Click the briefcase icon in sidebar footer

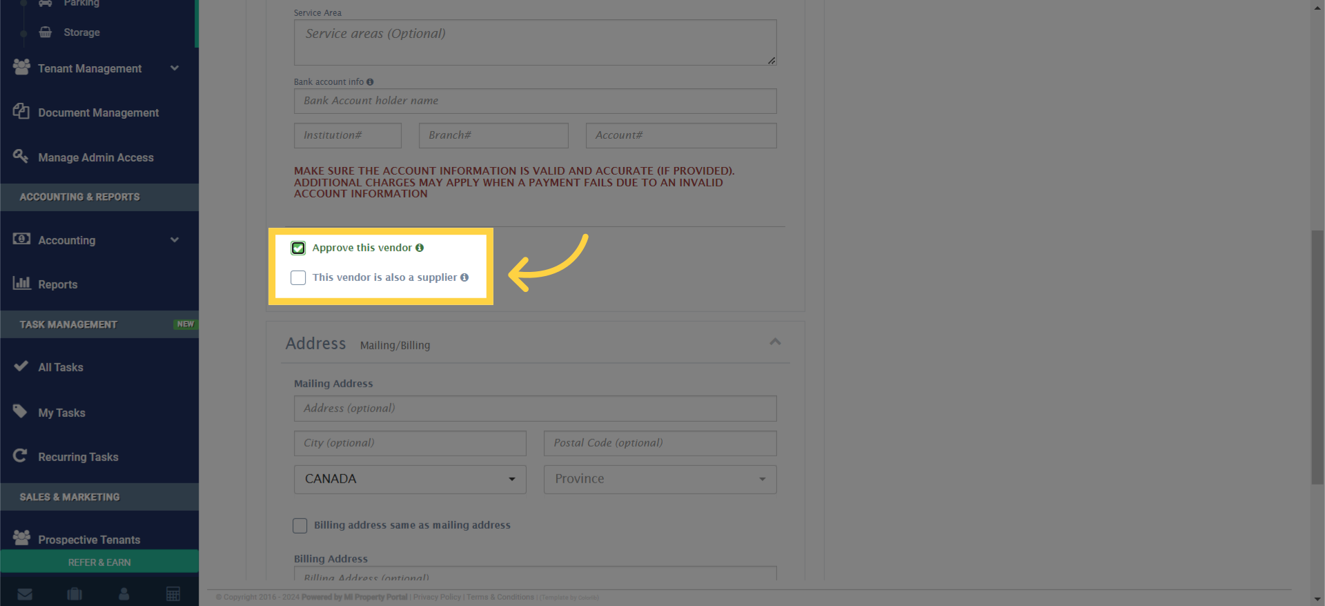[x=75, y=594]
